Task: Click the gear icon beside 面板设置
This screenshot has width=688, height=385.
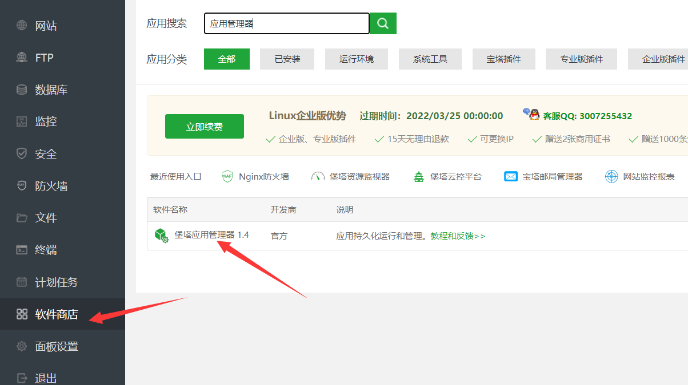Action: click(22, 346)
